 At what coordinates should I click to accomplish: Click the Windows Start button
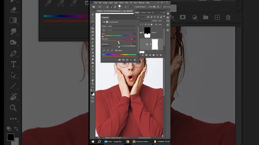pyautogui.click(x=93, y=141)
